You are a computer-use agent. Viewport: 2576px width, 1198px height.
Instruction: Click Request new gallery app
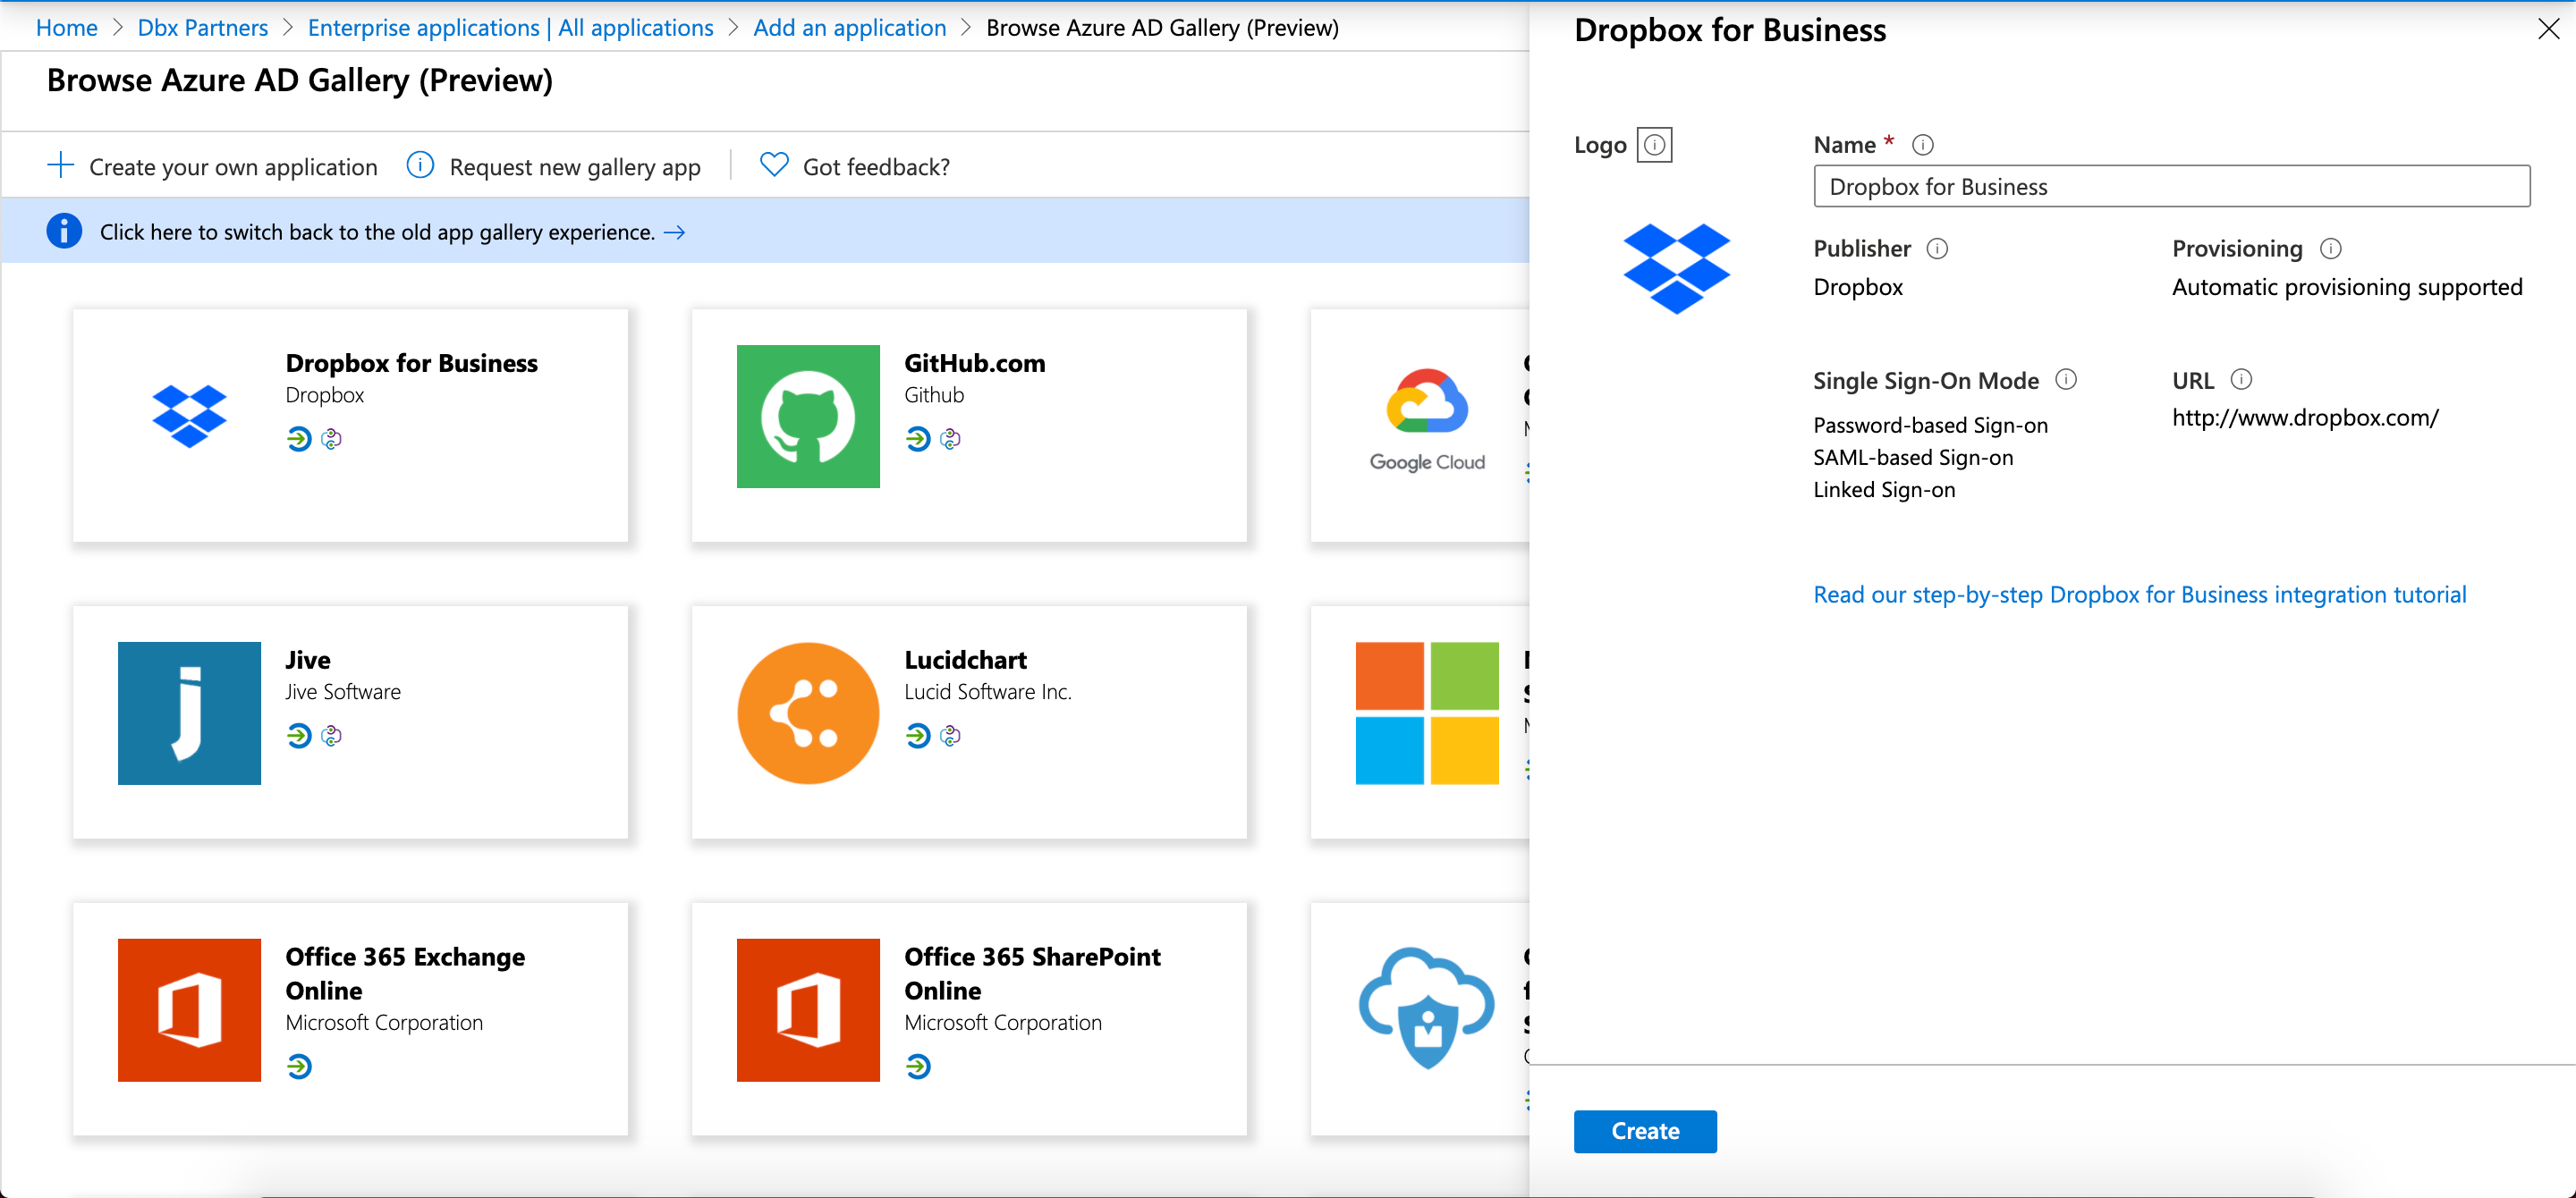(574, 167)
